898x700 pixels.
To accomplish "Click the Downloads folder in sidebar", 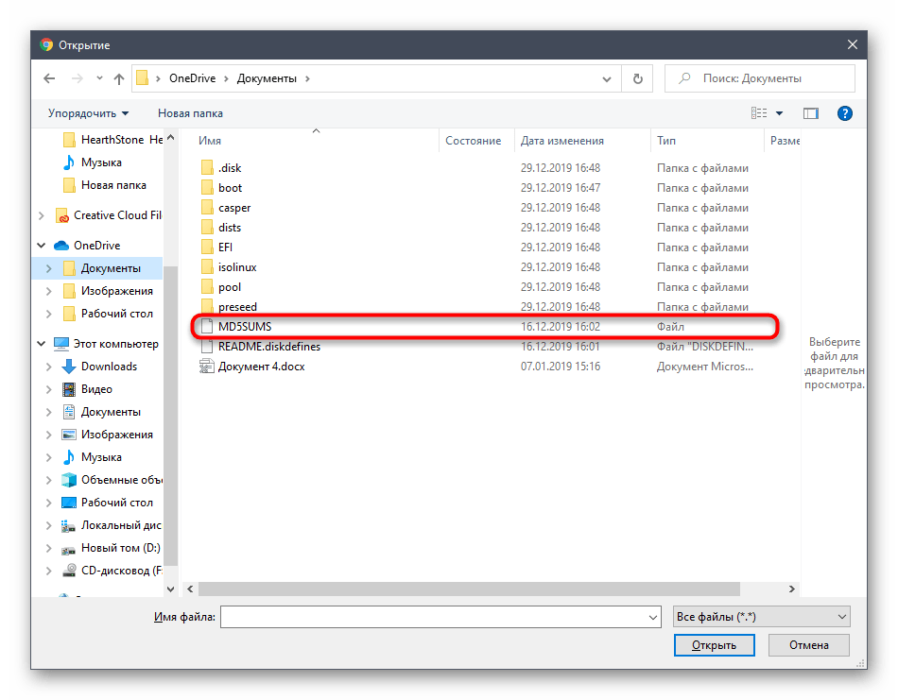I will coord(109,367).
